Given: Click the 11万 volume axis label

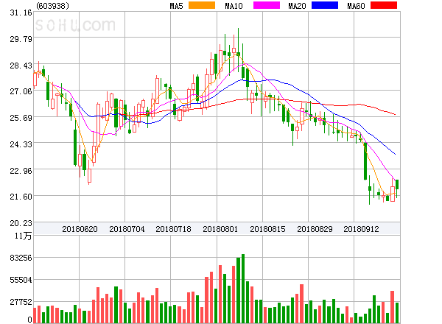Looking at the screenshot, I should [23, 236].
